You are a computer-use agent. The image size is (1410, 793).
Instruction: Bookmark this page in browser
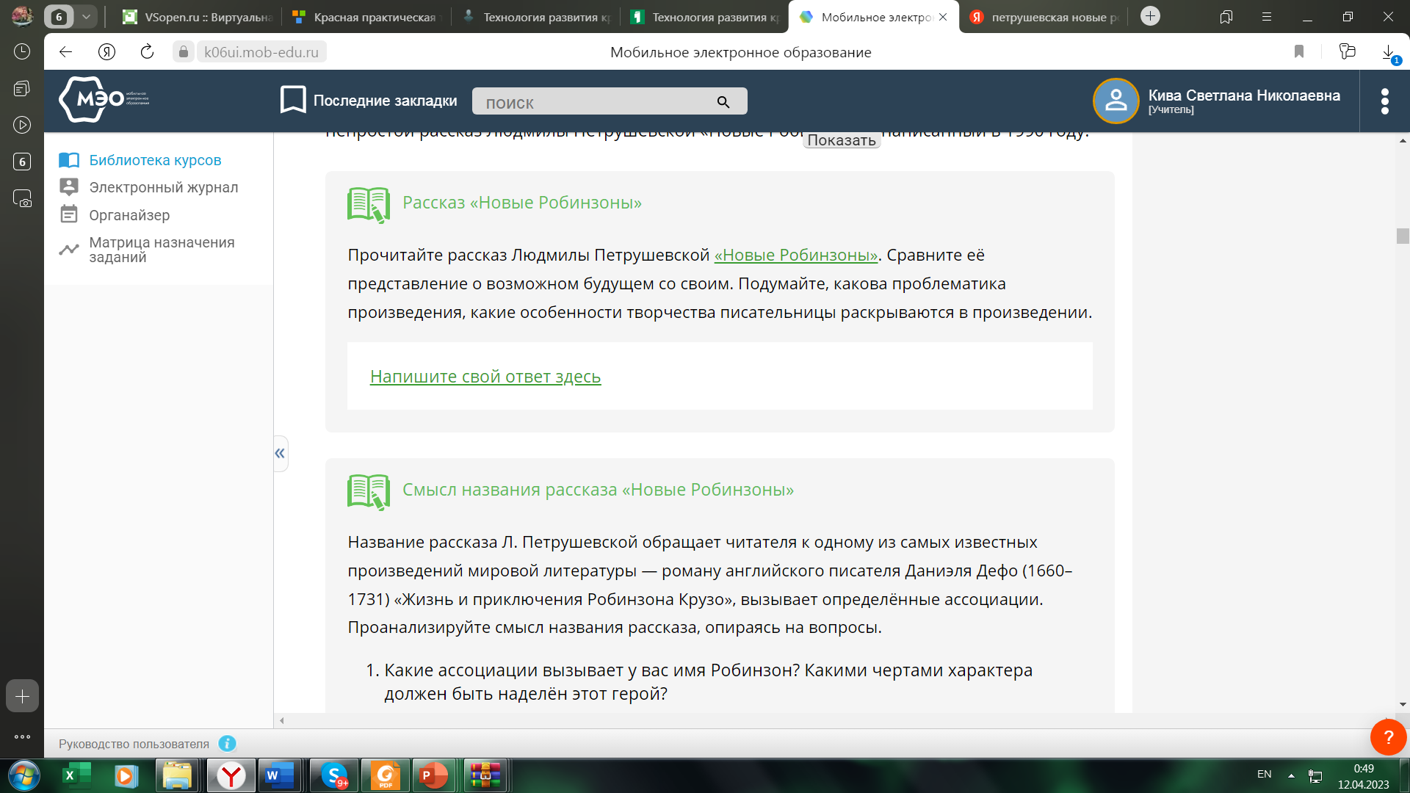pyautogui.click(x=1298, y=51)
